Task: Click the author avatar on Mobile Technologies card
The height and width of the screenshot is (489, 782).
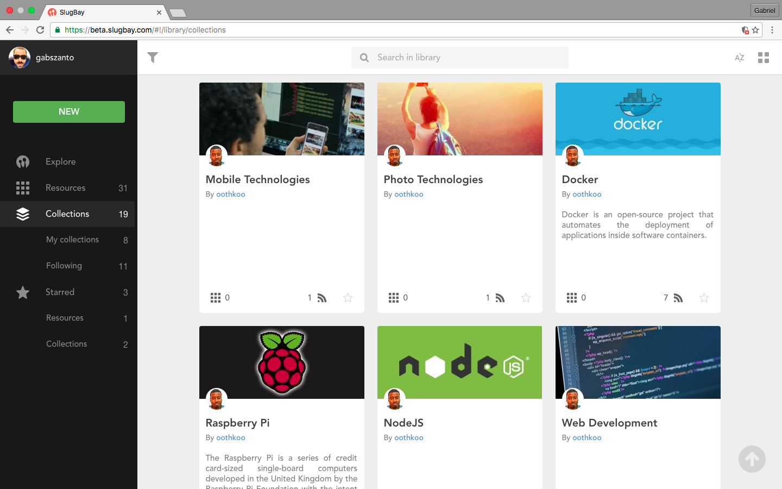Action: [x=217, y=155]
